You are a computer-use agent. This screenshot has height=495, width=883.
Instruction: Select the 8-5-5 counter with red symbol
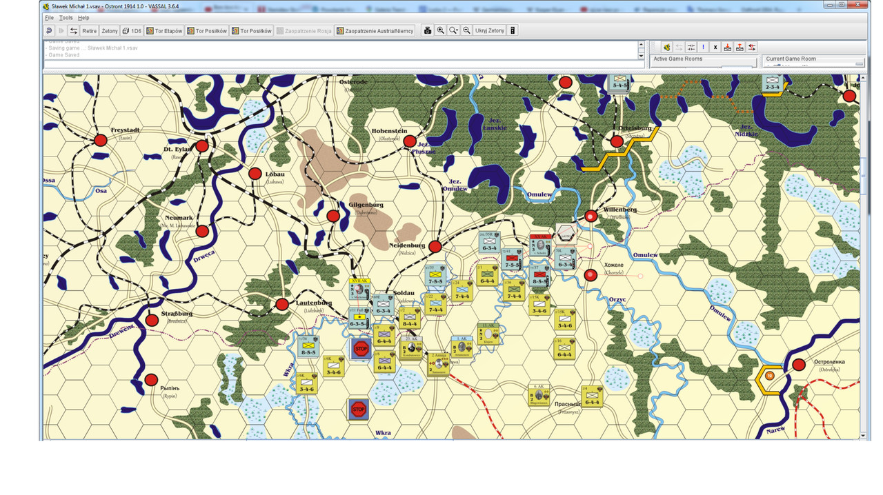point(540,276)
